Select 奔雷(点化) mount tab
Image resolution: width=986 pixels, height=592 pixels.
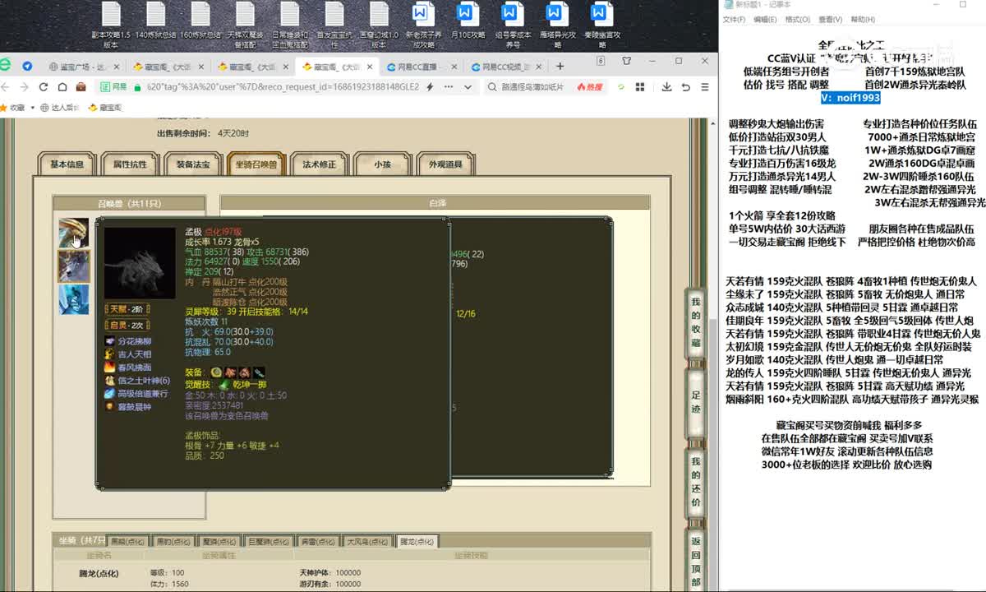(x=318, y=541)
